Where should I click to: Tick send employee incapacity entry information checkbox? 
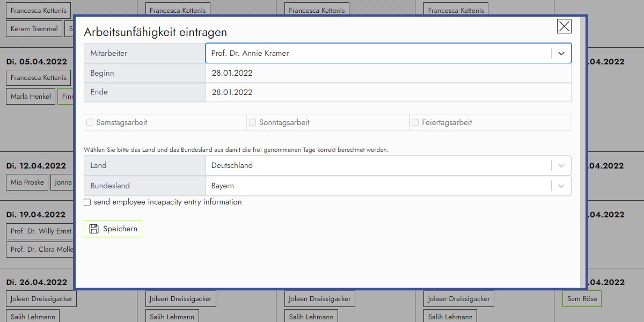coord(87,203)
